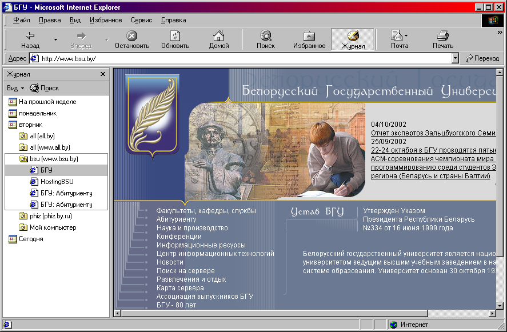507x332 pixels.
Task: Open the Правка menu
Action: tap(50, 20)
